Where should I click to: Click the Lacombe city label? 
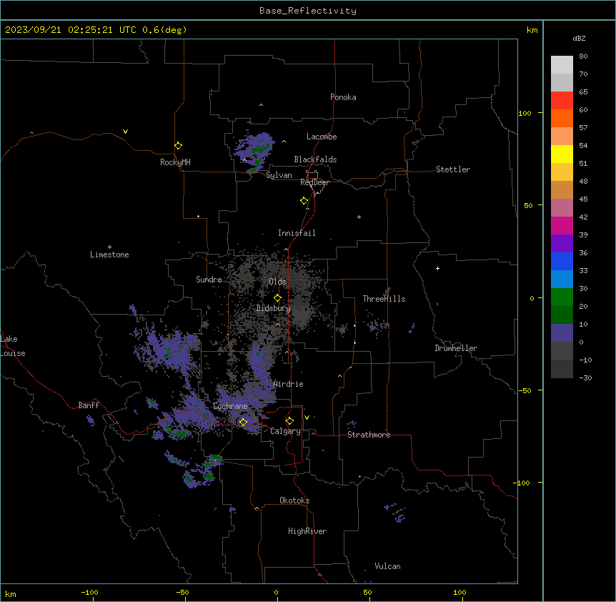pos(322,137)
